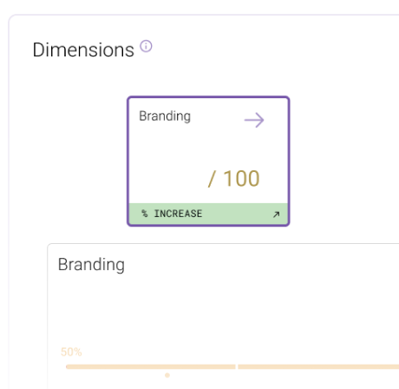Click the purple border of the Branding card
399x389 pixels.
coord(208,97)
